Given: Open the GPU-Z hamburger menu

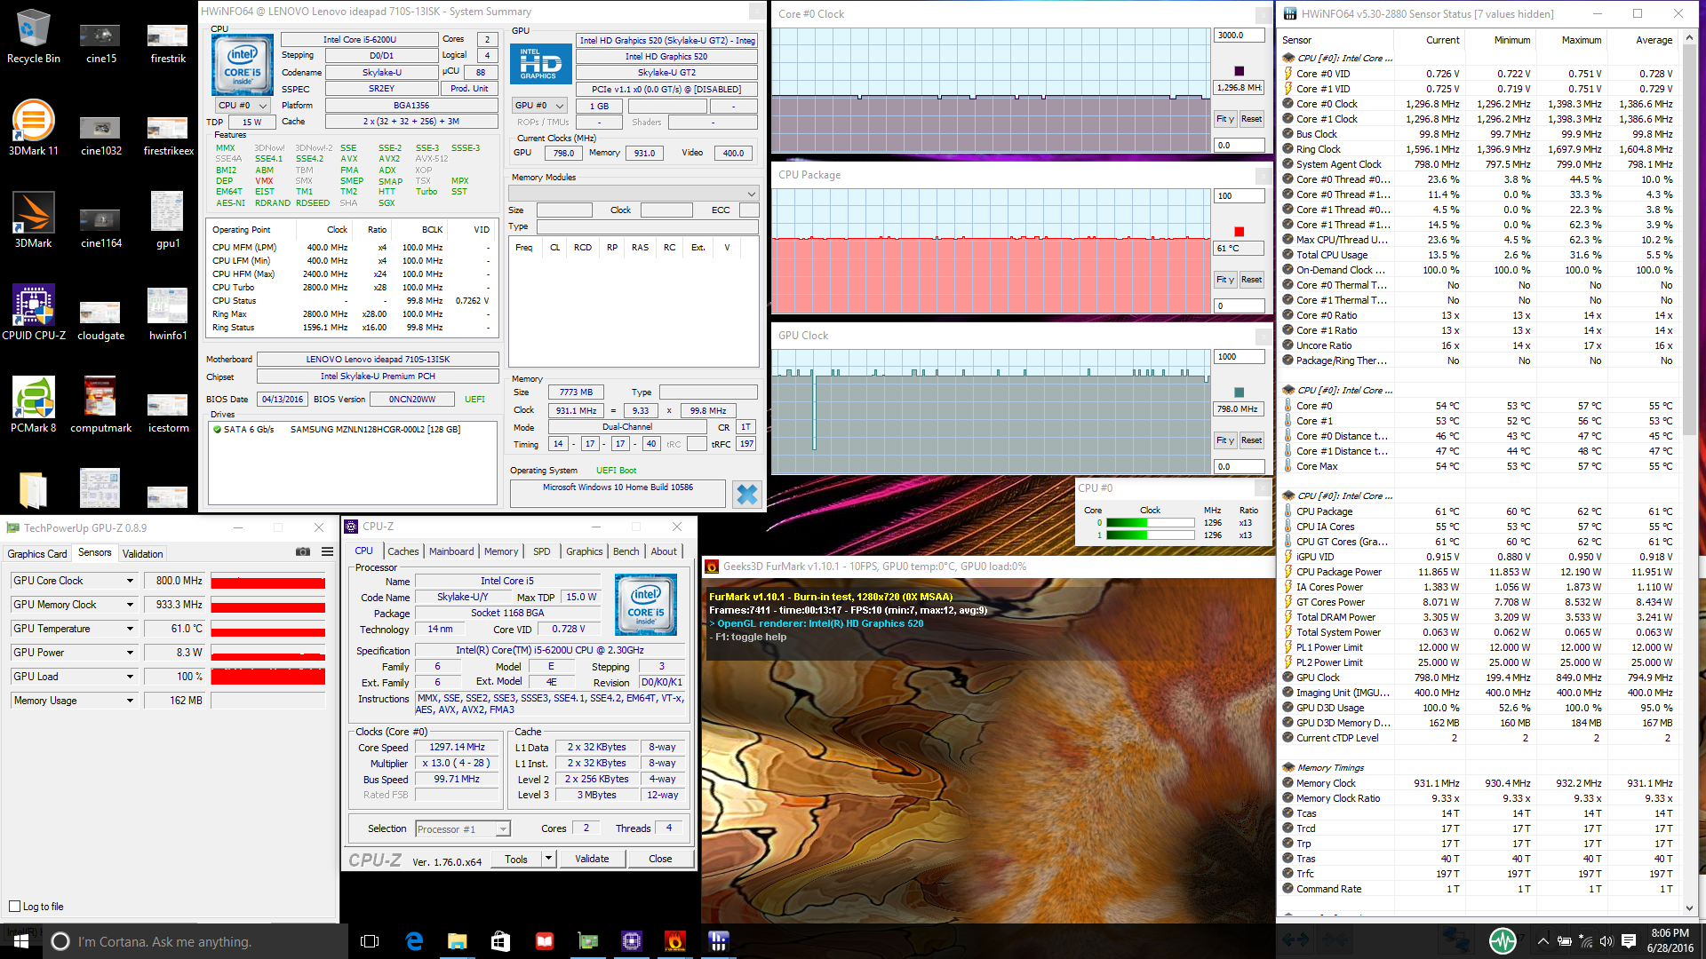Looking at the screenshot, I should [x=327, y=552].
